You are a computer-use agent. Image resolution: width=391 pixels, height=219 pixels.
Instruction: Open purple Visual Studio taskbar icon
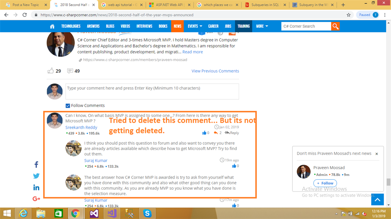tap(94, 213)
